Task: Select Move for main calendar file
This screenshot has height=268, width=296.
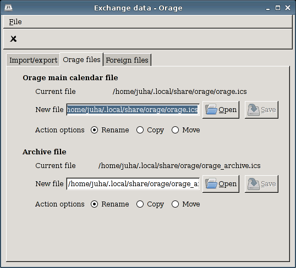Action: point(186,130)
